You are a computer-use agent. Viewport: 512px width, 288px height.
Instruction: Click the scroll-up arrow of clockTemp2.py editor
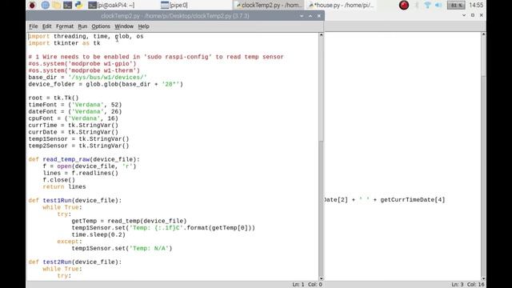[322, 34]
